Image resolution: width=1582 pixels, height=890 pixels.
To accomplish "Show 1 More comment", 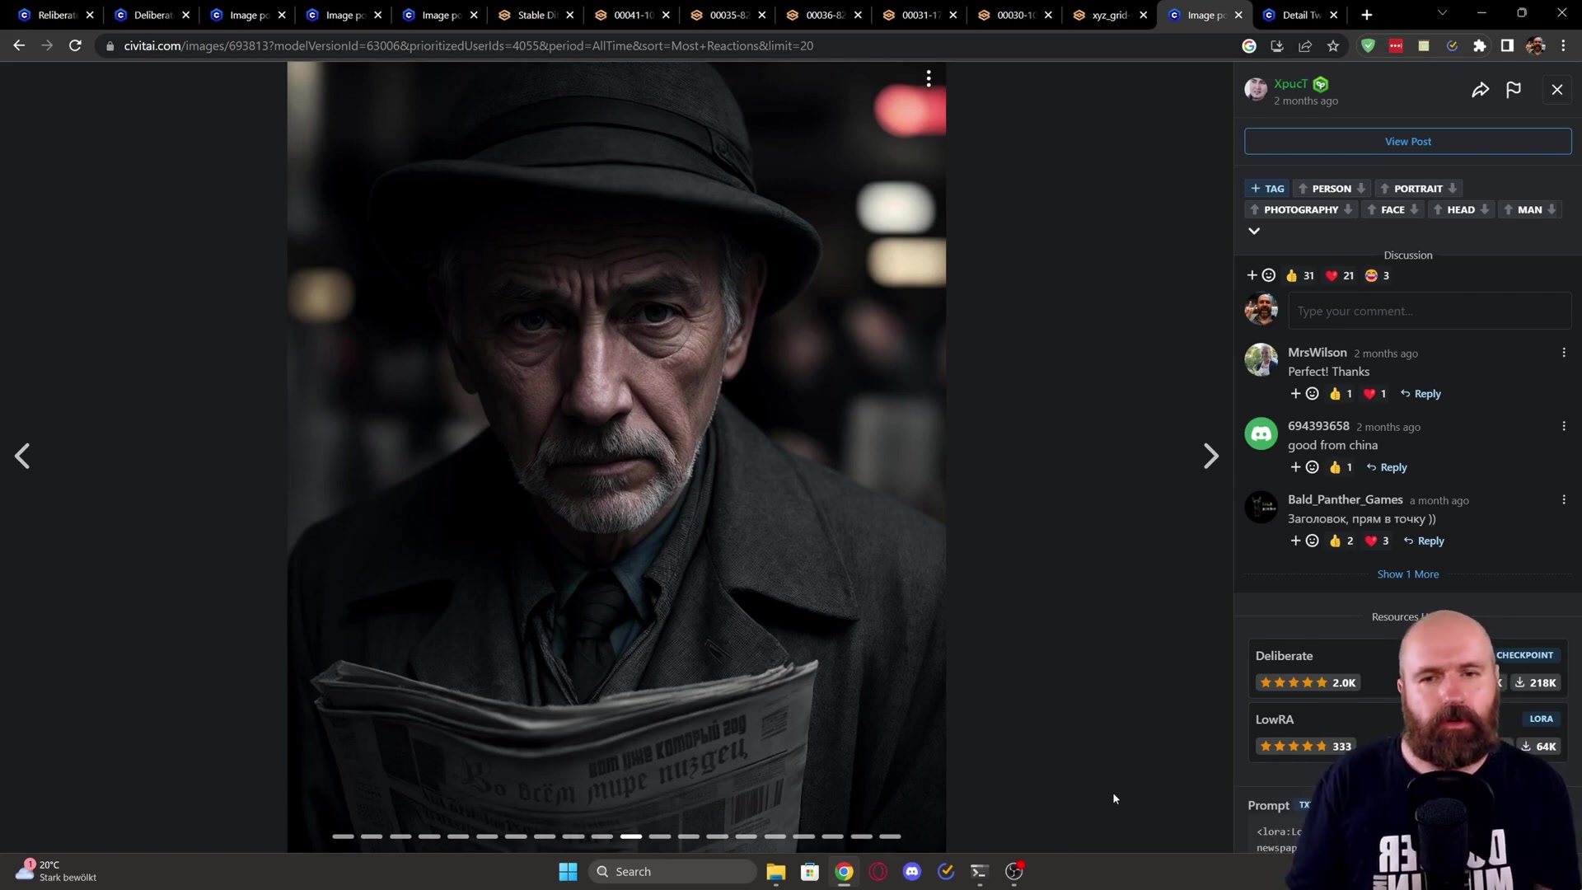I will point(1407,574).
